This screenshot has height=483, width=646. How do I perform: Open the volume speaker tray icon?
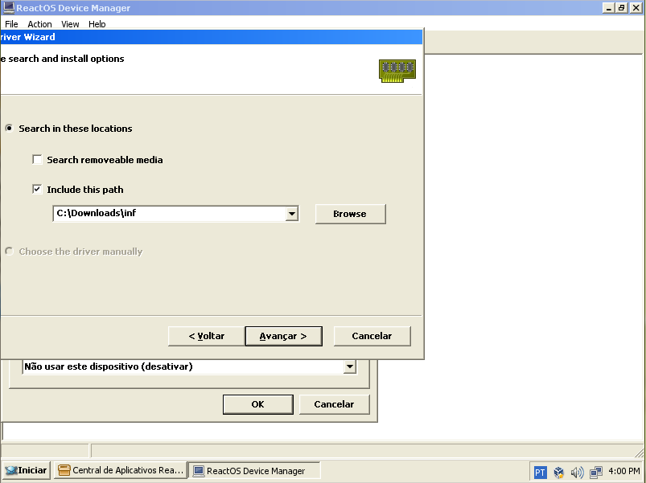pyautogui.click(x=577, y=472)
